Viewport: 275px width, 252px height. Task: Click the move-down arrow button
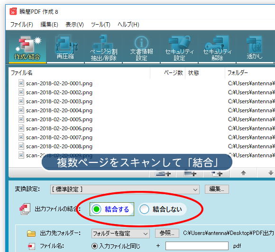271,173
